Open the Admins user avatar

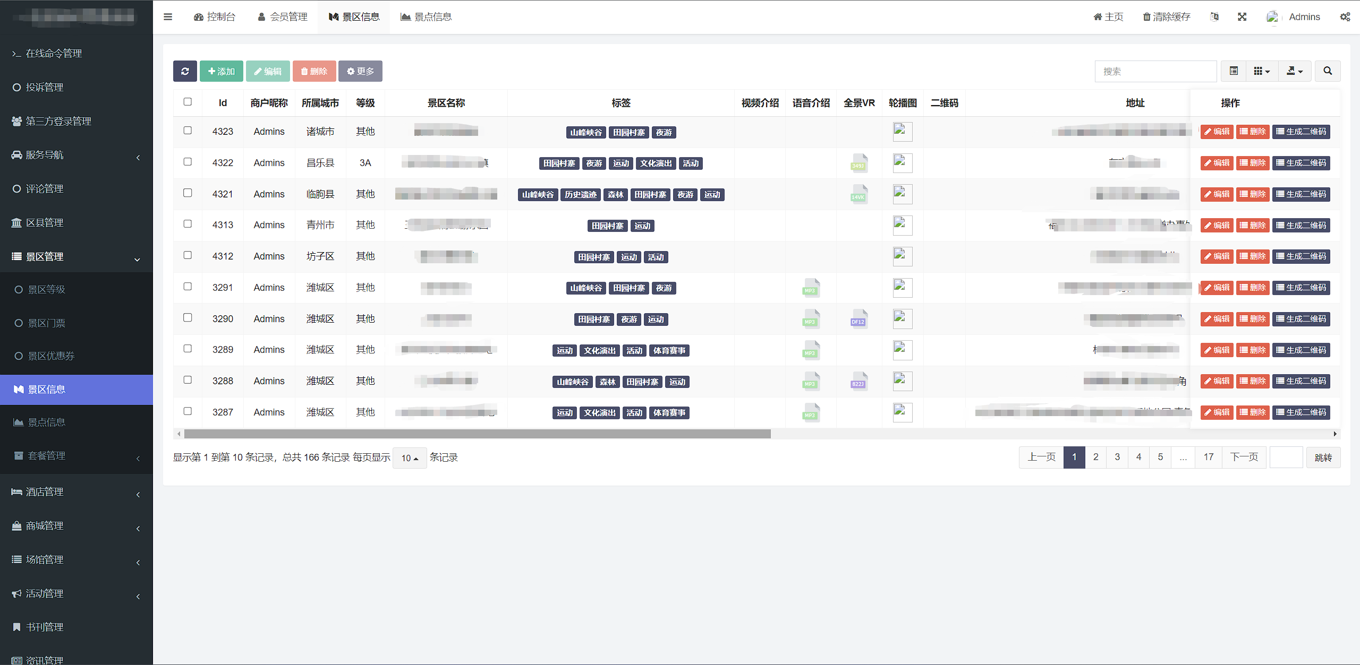point(1273,17)
